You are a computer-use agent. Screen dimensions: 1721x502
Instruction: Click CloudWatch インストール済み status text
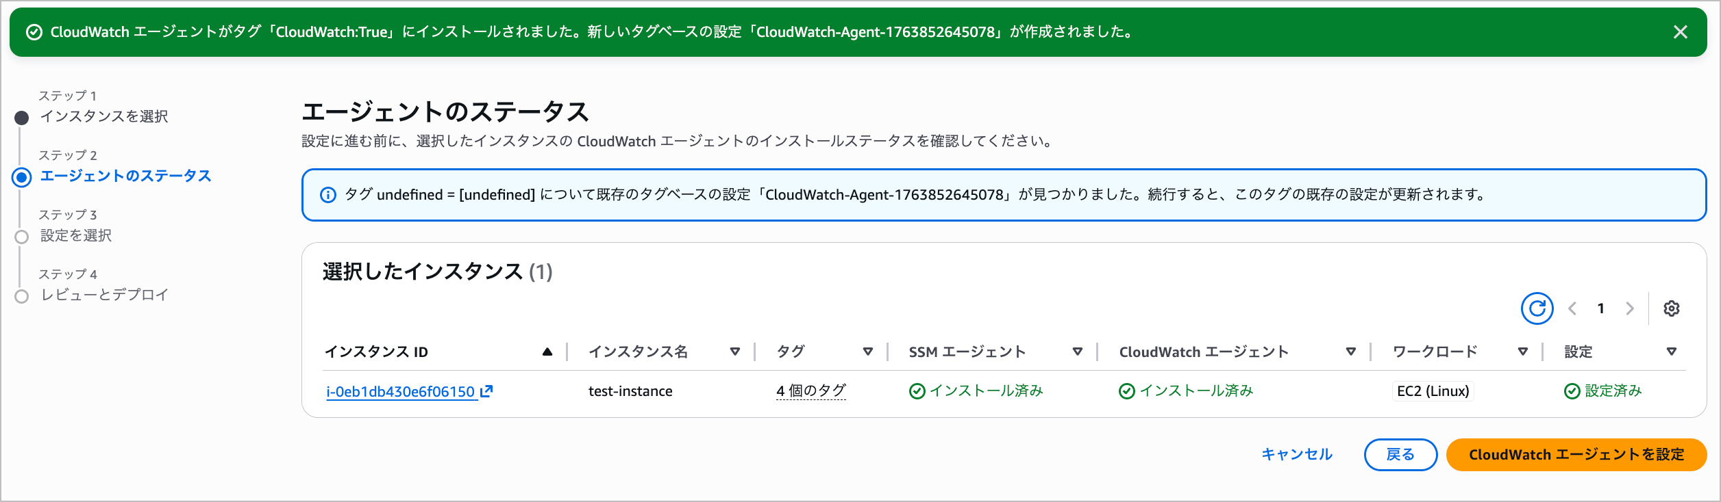coord(1196,391)
